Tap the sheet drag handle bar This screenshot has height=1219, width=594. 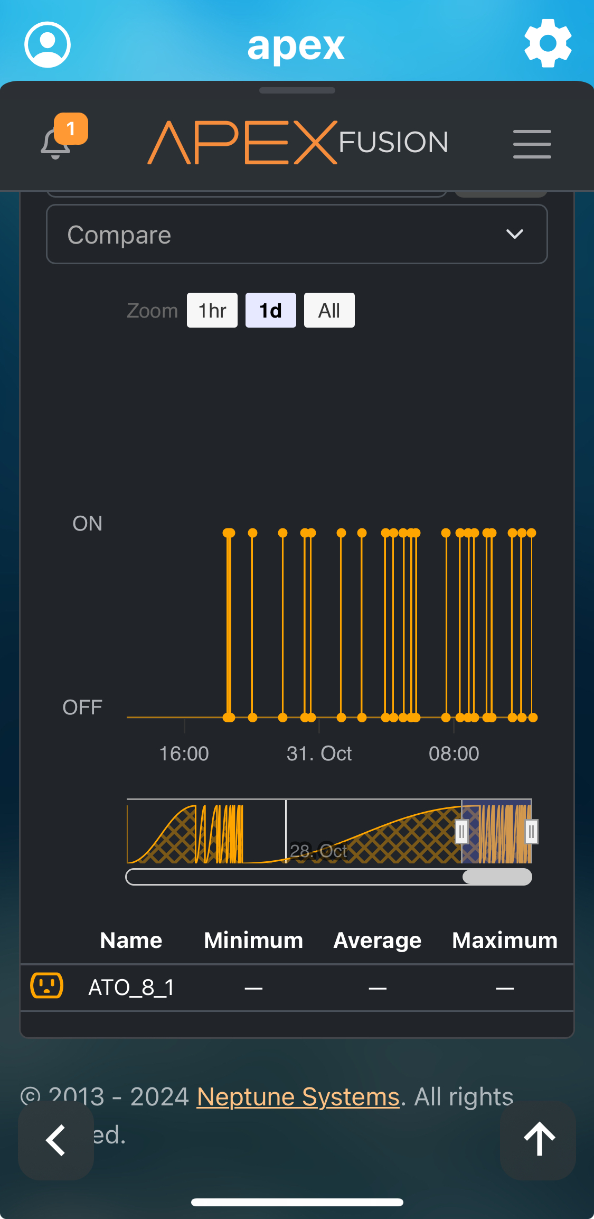point(297,90)
